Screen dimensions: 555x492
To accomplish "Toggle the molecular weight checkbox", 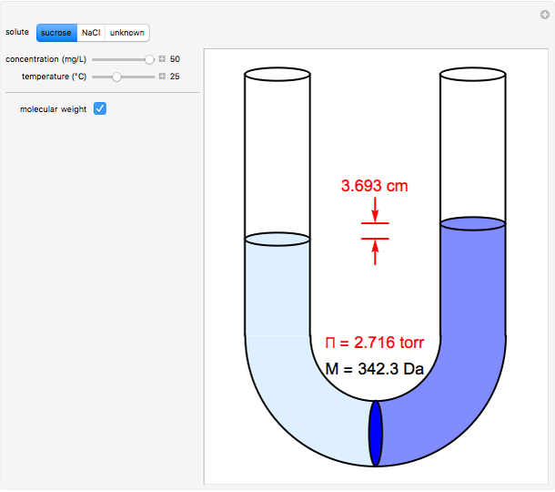I will [100, 109].
